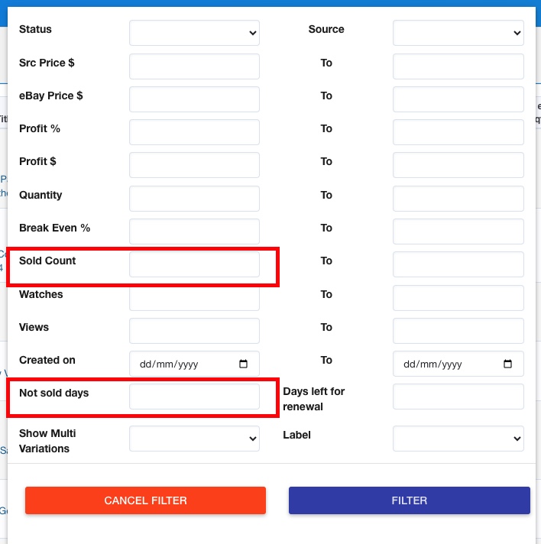Image resolution: width=541 pixels, height=544 pixels.
Task: Click the Views minimum input field
Action: pos(194,331)
